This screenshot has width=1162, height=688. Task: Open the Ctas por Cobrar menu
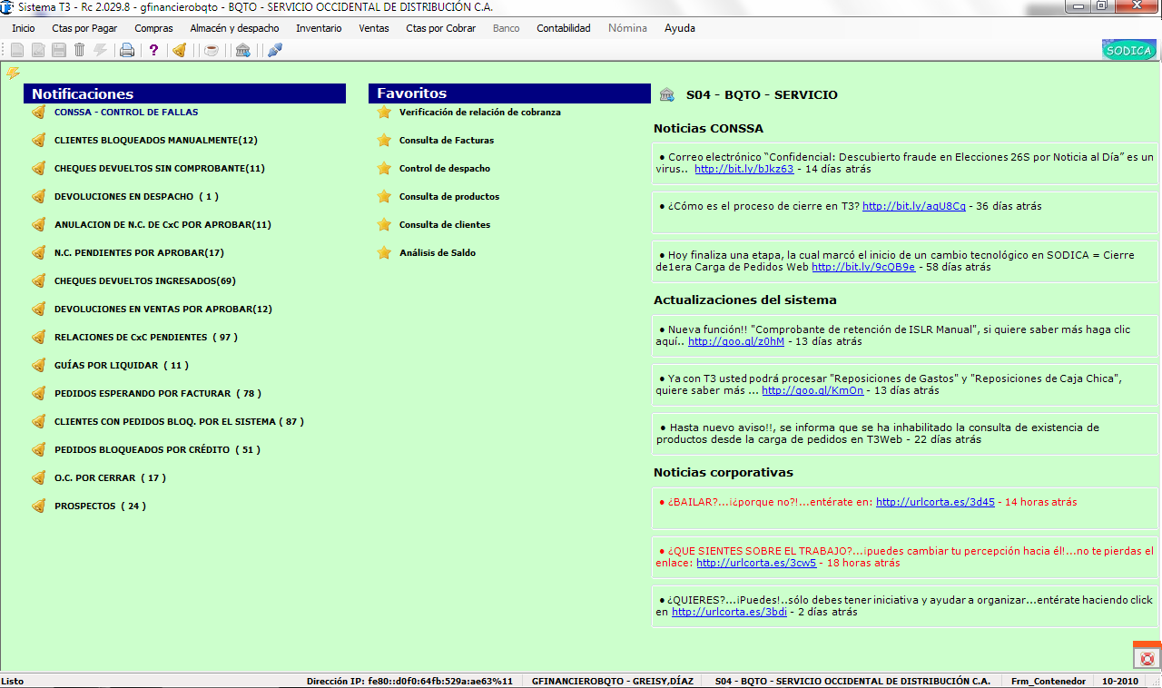pyautogui.click(x=441, y=28)
